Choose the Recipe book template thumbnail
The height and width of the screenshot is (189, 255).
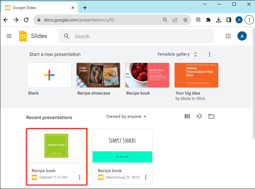tap(147, 75)
